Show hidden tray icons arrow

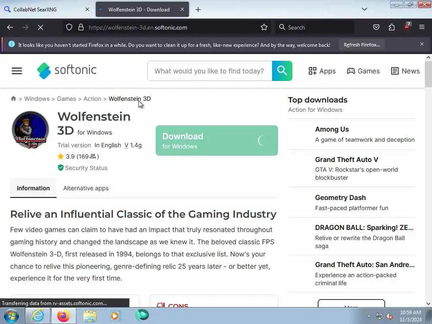click(369, 316)
